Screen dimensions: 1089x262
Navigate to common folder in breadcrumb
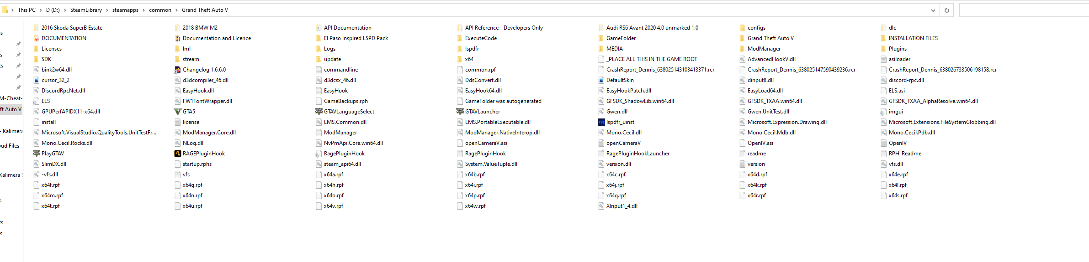pos(160,10)
